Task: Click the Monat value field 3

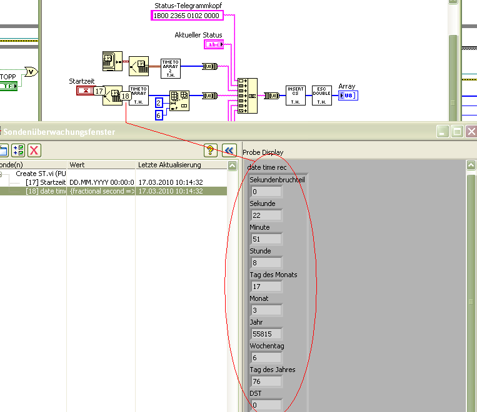Action: (x=266, y=310)
